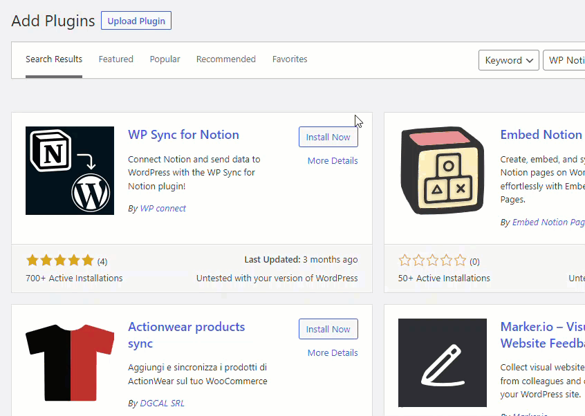Viewport: 585px width, 416px height.
Task: Switch to the Popular tab
Action: click(165, 59)
